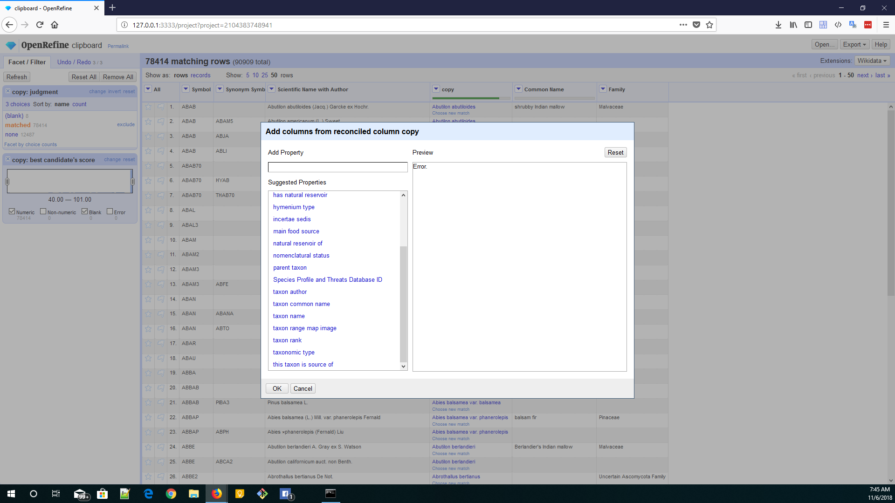
Task: Switch to the Facet / Filter tab
Action: (x=27, y=62)
